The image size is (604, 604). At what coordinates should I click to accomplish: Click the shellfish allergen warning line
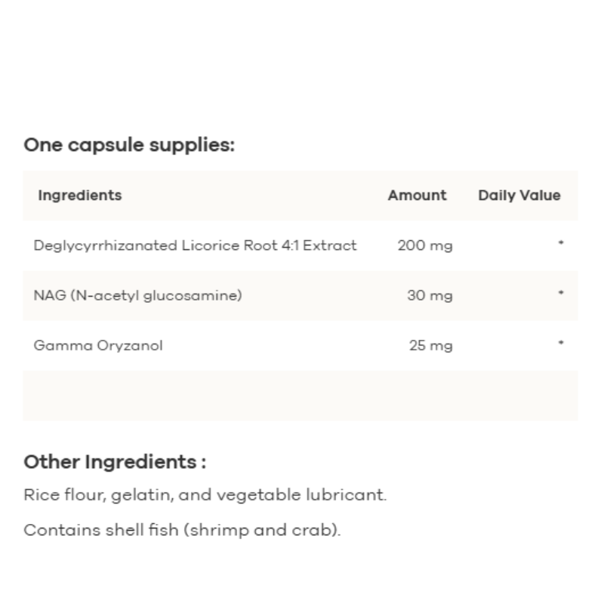coord(182,529)
